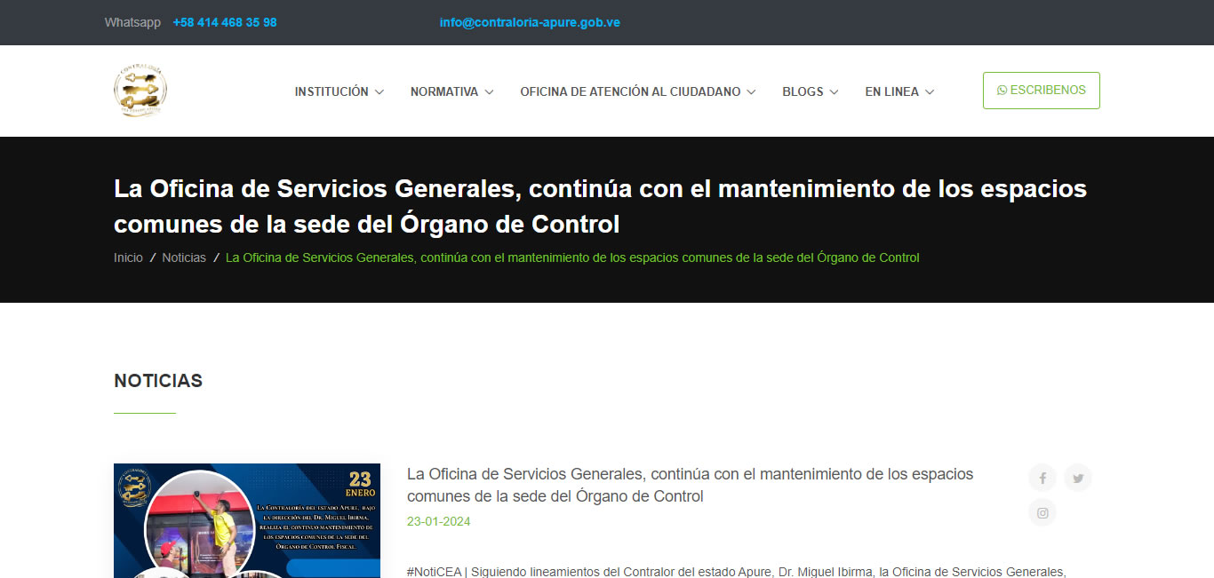1214x578 pixels.
Task: Click the NOTICIAS section heading
Action: [158, 381]
